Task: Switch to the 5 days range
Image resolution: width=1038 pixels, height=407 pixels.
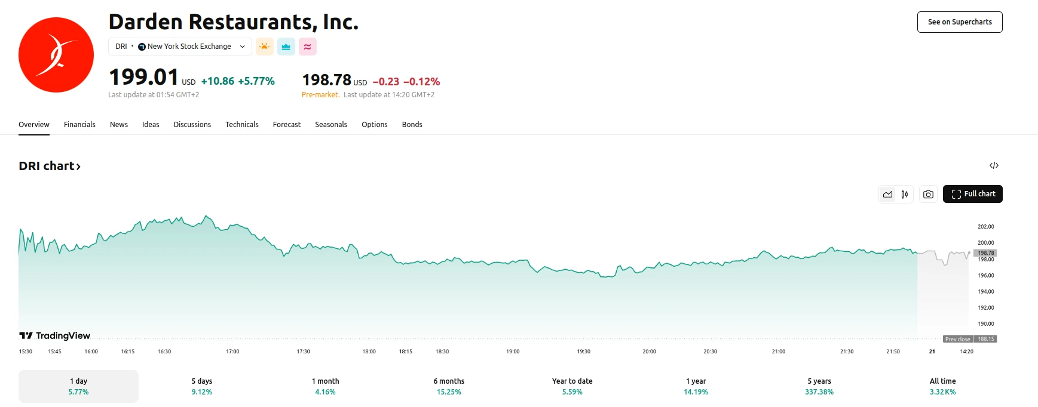Action: [201, 386]
